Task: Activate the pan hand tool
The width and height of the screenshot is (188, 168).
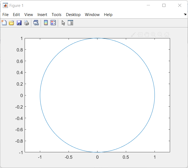Action: tap(147, 35)
